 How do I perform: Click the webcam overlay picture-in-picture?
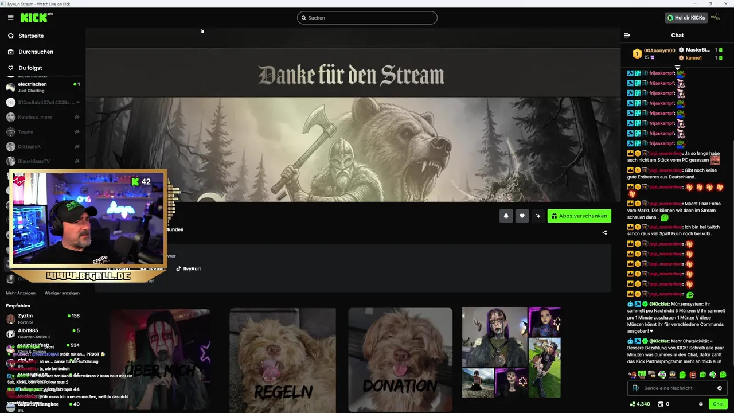pyautogui.click(x=88, y=218)
